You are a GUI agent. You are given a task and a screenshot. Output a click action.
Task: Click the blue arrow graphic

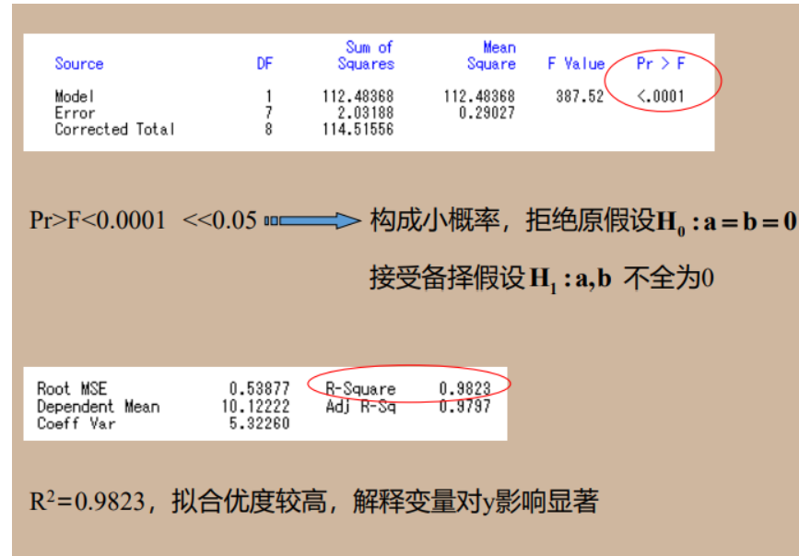(x=313, y=220)
